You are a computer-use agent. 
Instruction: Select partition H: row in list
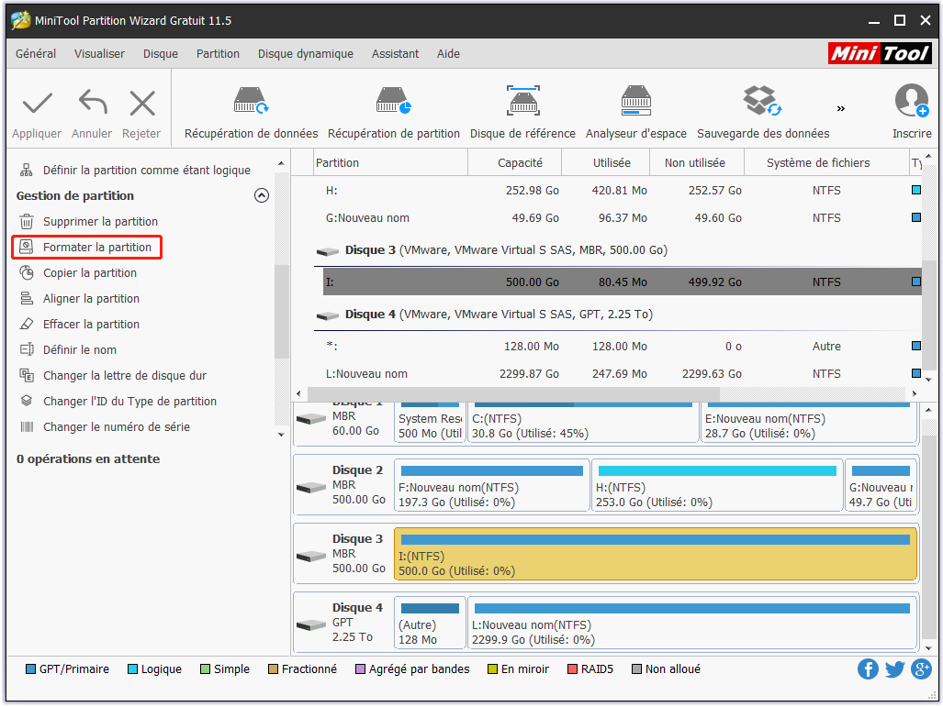tap(618, 191)
